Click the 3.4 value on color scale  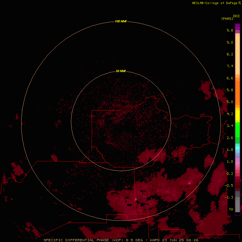point(230,126)
